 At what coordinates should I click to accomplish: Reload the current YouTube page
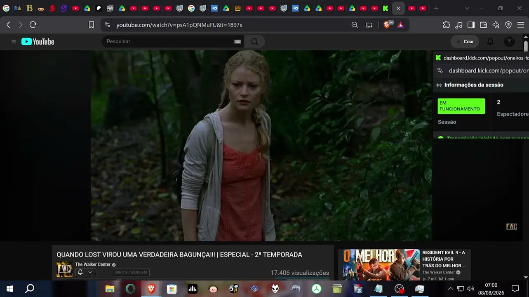pyautogui.click(x=33, y=25)
